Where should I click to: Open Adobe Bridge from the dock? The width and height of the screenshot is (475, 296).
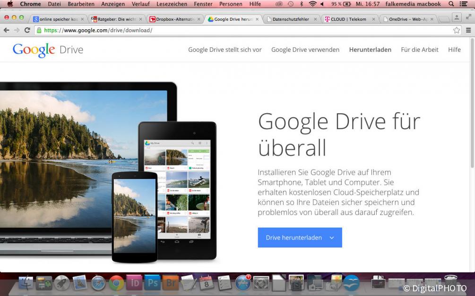point(170,283)
